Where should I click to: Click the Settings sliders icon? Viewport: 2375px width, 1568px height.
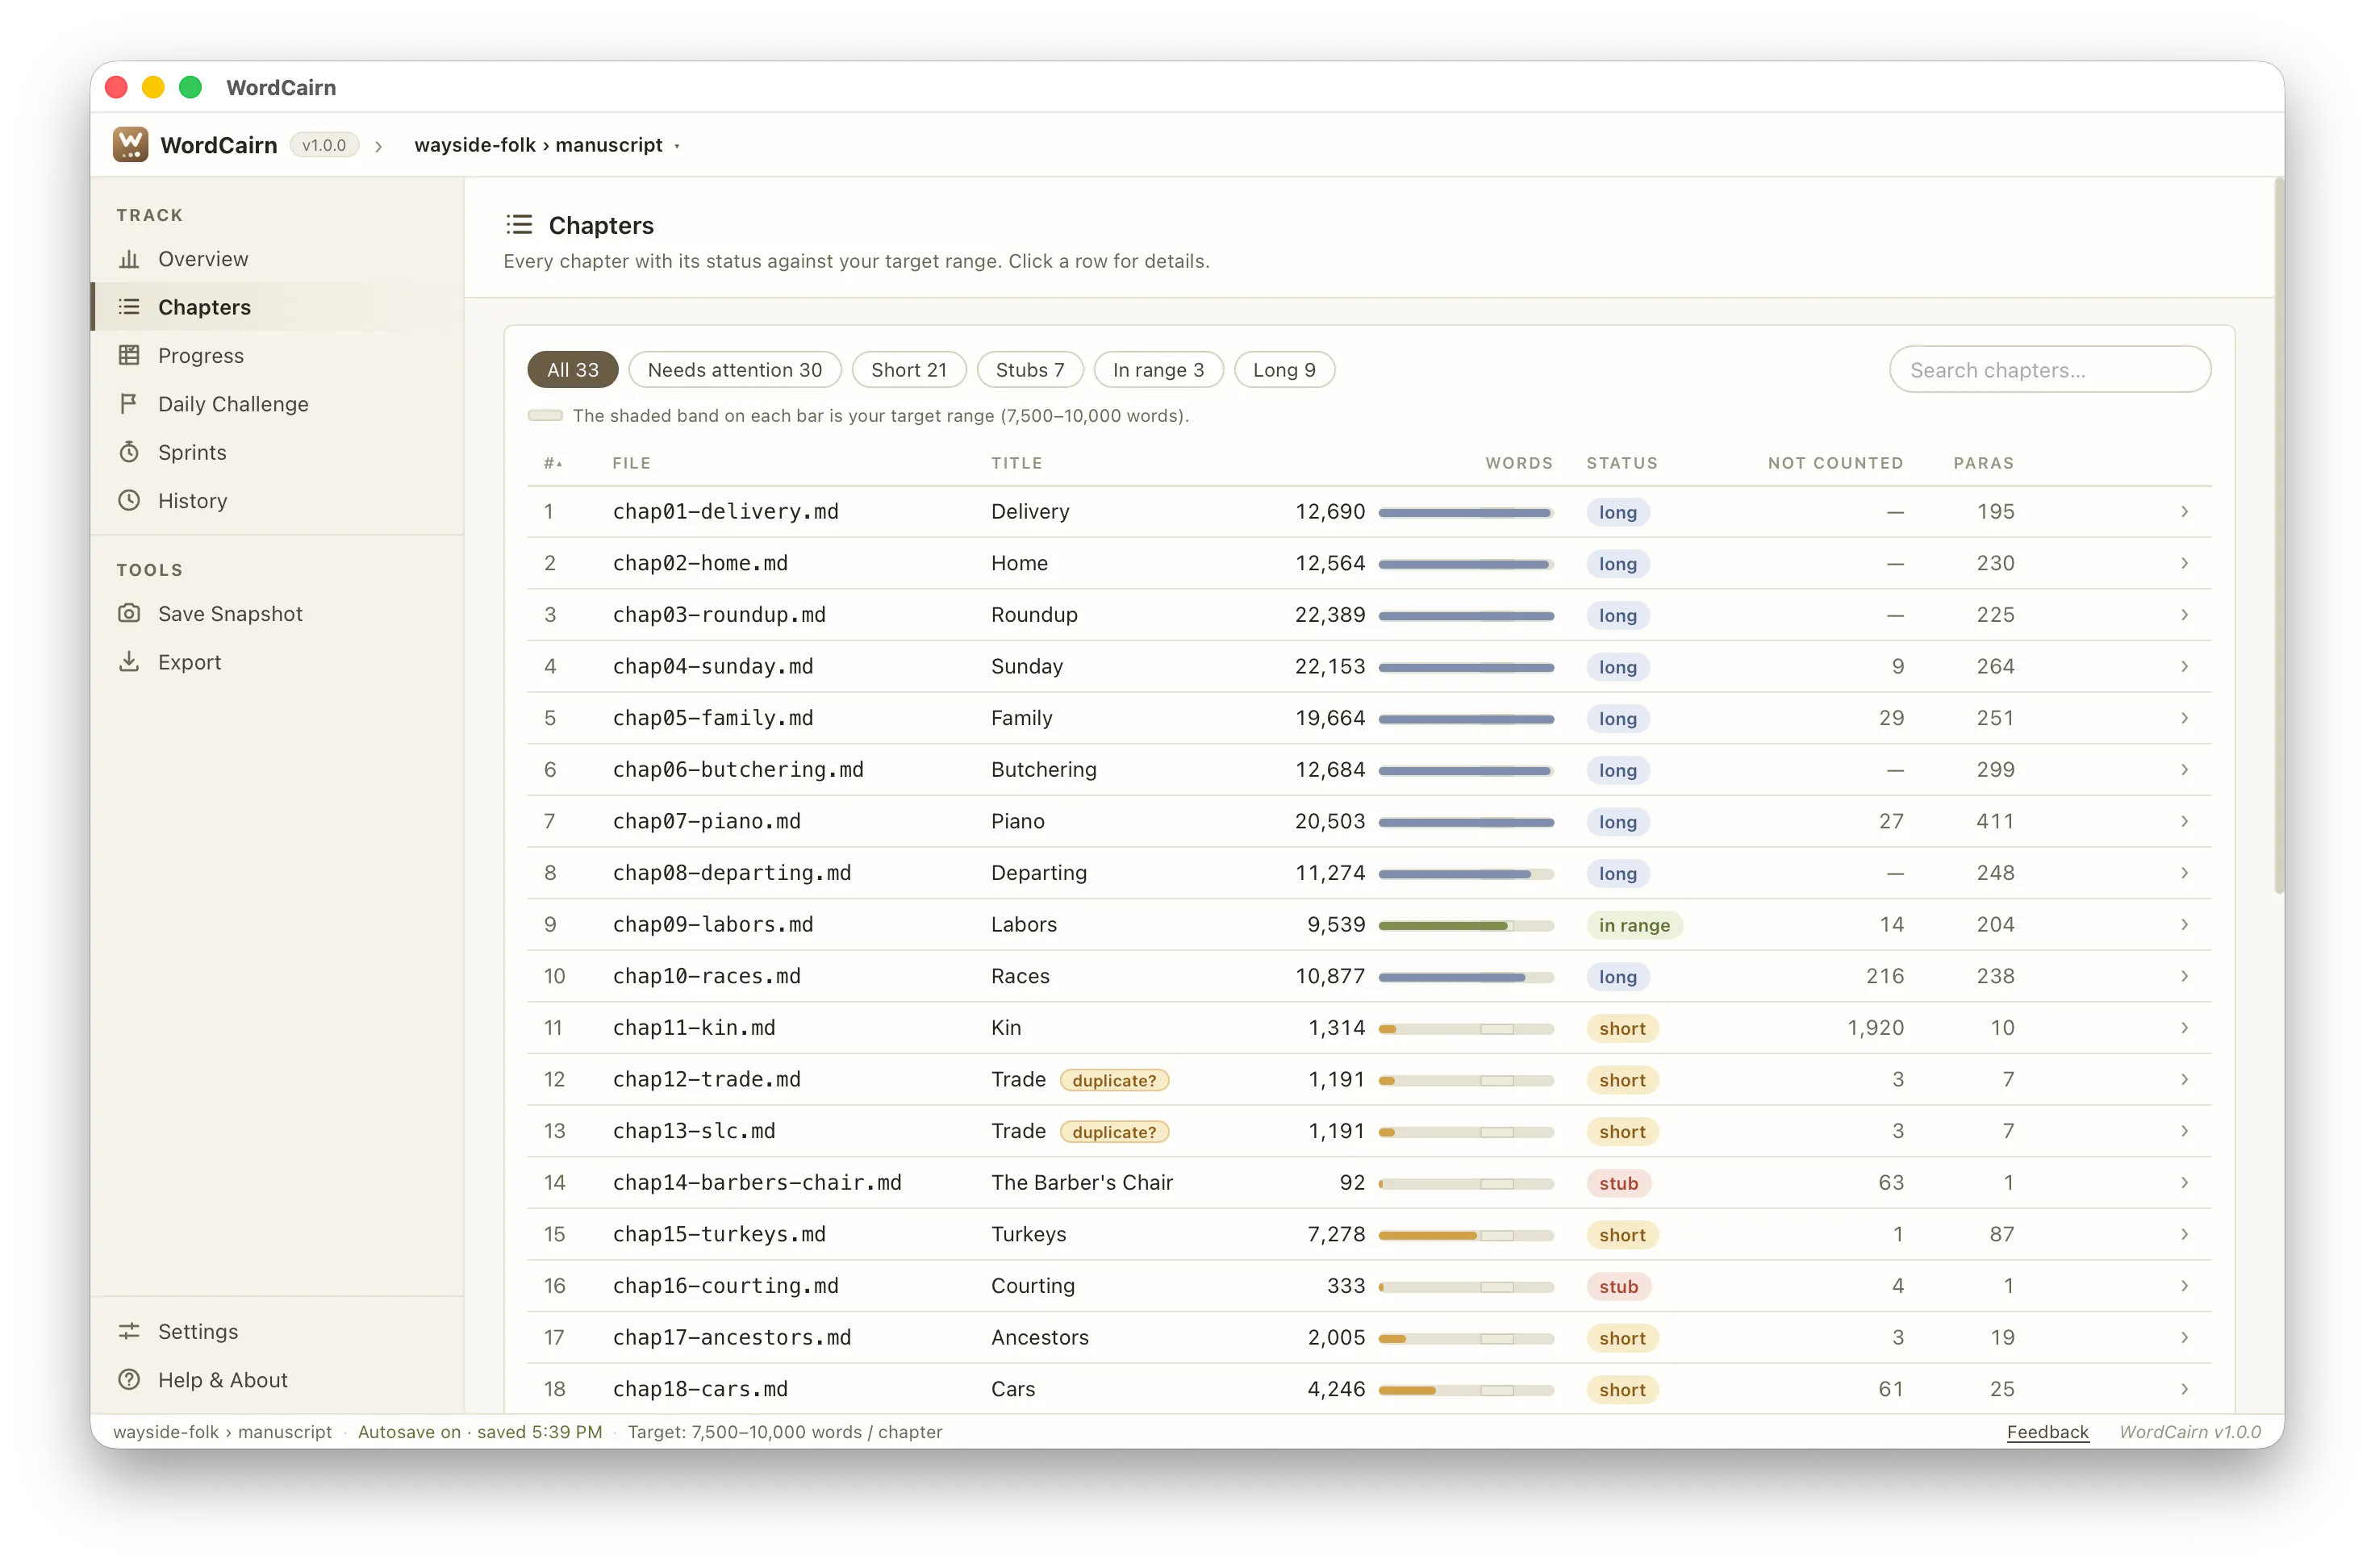click(129, 1331)
